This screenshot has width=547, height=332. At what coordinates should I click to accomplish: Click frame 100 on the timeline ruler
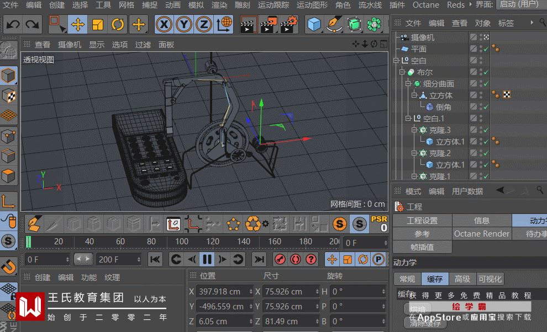[x=182, y=242]
